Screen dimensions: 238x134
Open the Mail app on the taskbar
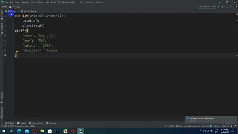pyautogui.click(x=27, y=131)
